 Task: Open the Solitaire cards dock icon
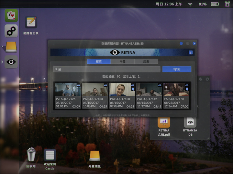11,15
